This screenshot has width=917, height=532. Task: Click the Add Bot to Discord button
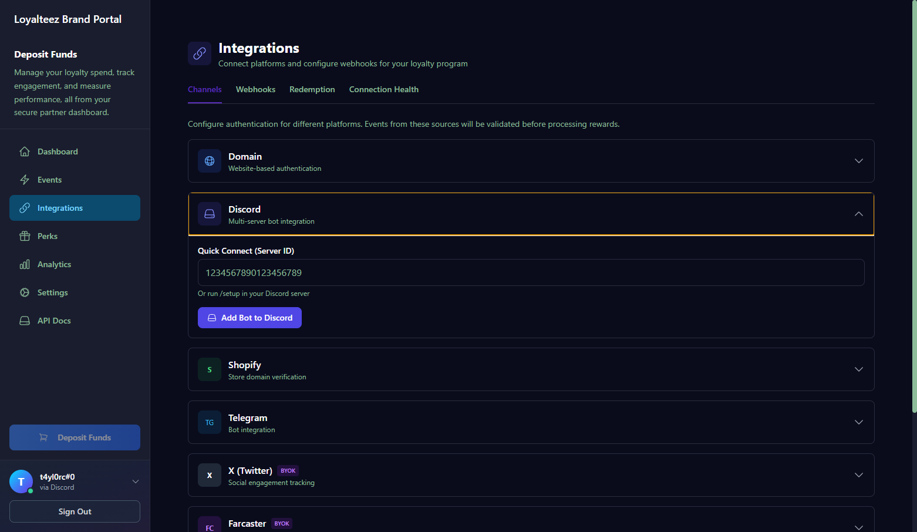250,318
